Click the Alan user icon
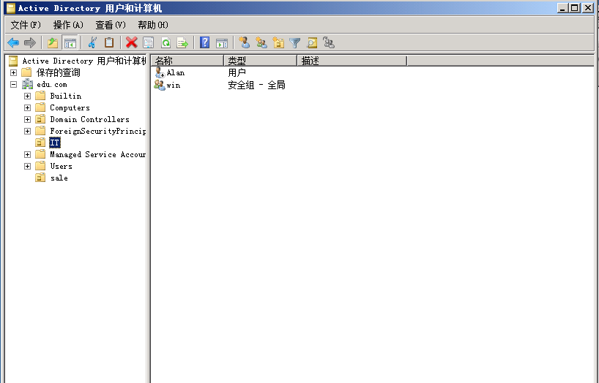Viewport: 599px width, 383px height. pos(160,72)
